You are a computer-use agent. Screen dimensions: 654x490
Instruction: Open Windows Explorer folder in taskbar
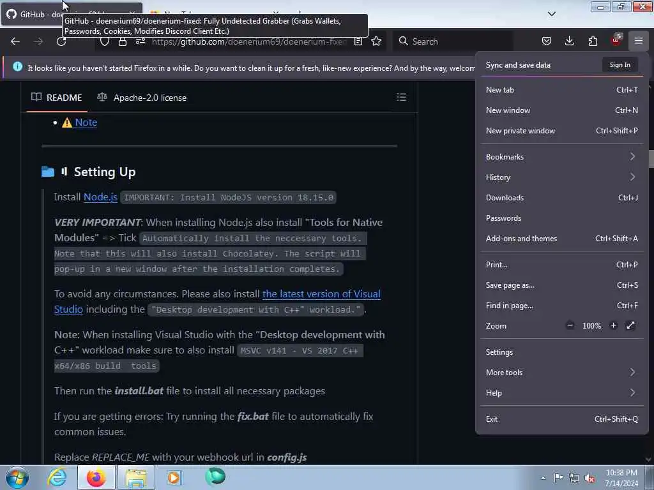(136, 477)
